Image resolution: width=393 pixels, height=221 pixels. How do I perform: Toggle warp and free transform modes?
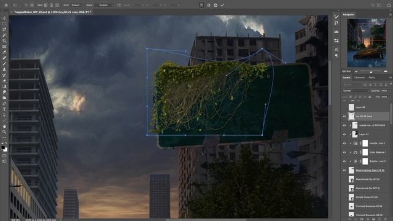201,5
